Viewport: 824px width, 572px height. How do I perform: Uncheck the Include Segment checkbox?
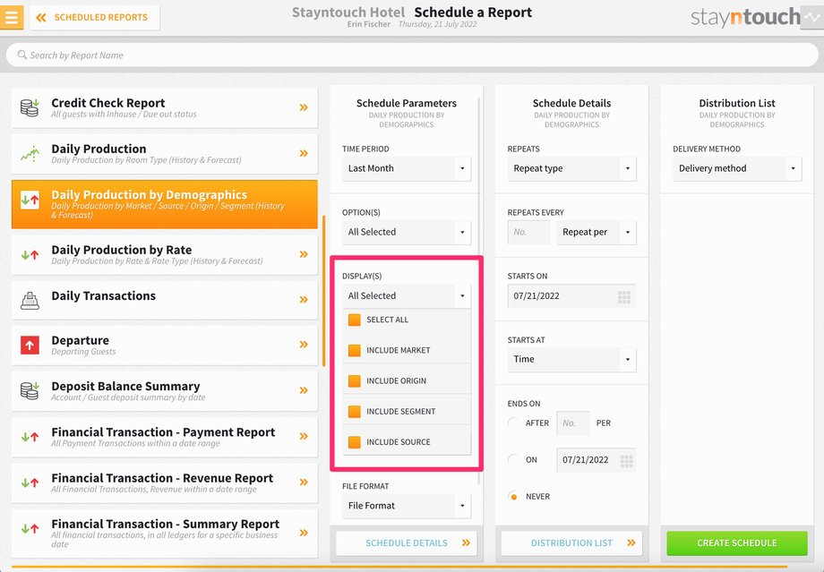point(355,411)
